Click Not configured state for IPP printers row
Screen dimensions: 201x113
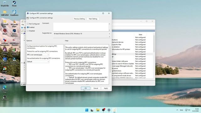pos(140,49)
